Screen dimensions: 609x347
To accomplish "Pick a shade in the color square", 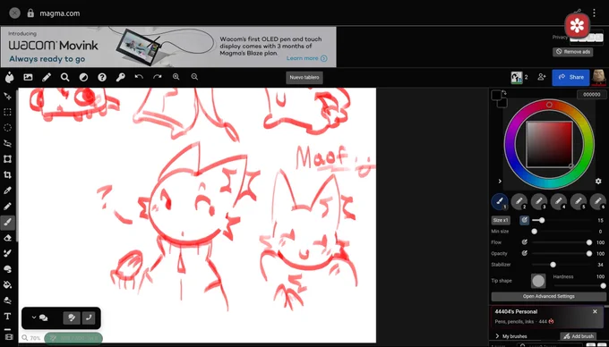I will tap(549, 144).
